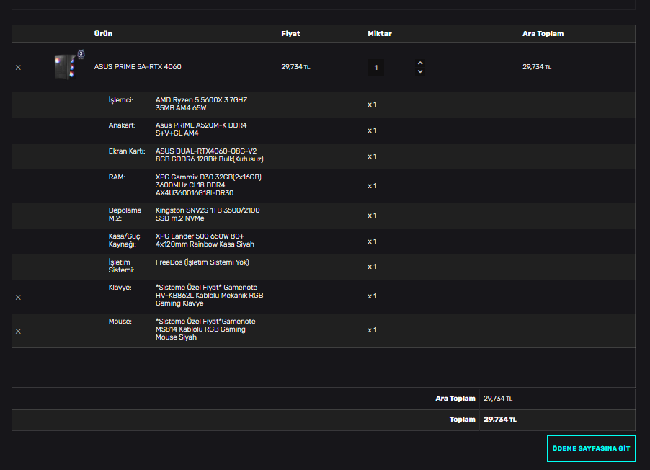650x470 pixels.
Task: Click the Ekran Kartı label
Action: (x=127, y=151)
